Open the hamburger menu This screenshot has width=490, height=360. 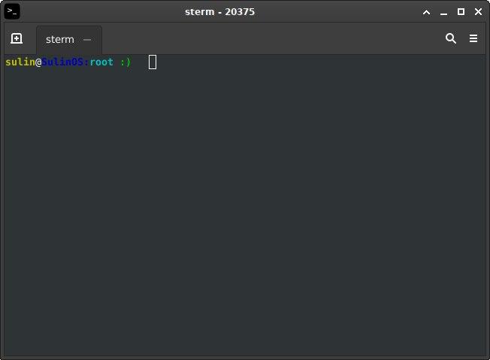click(x=473, y=38)
